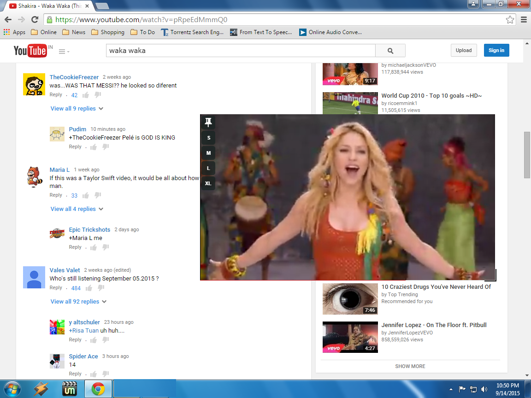Screen dimensions: 531x398
Task: Open the News bookmarks folder
Action: tap(74, 32)
